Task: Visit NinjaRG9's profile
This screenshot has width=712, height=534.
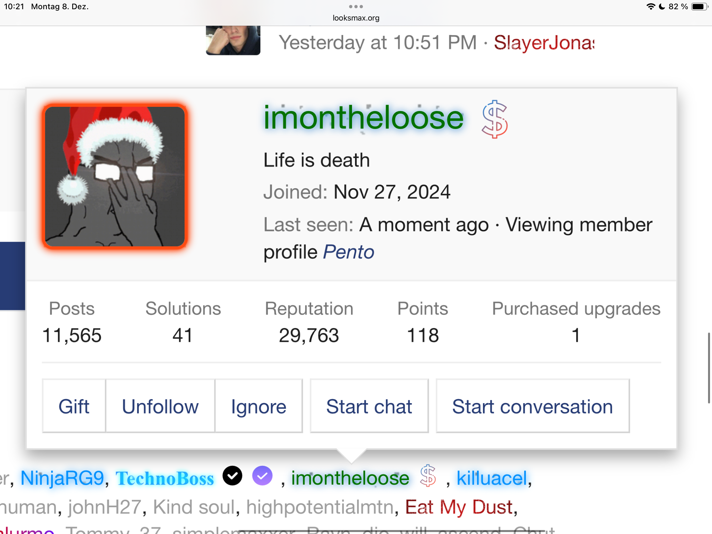Action: (x=62, y=478)
